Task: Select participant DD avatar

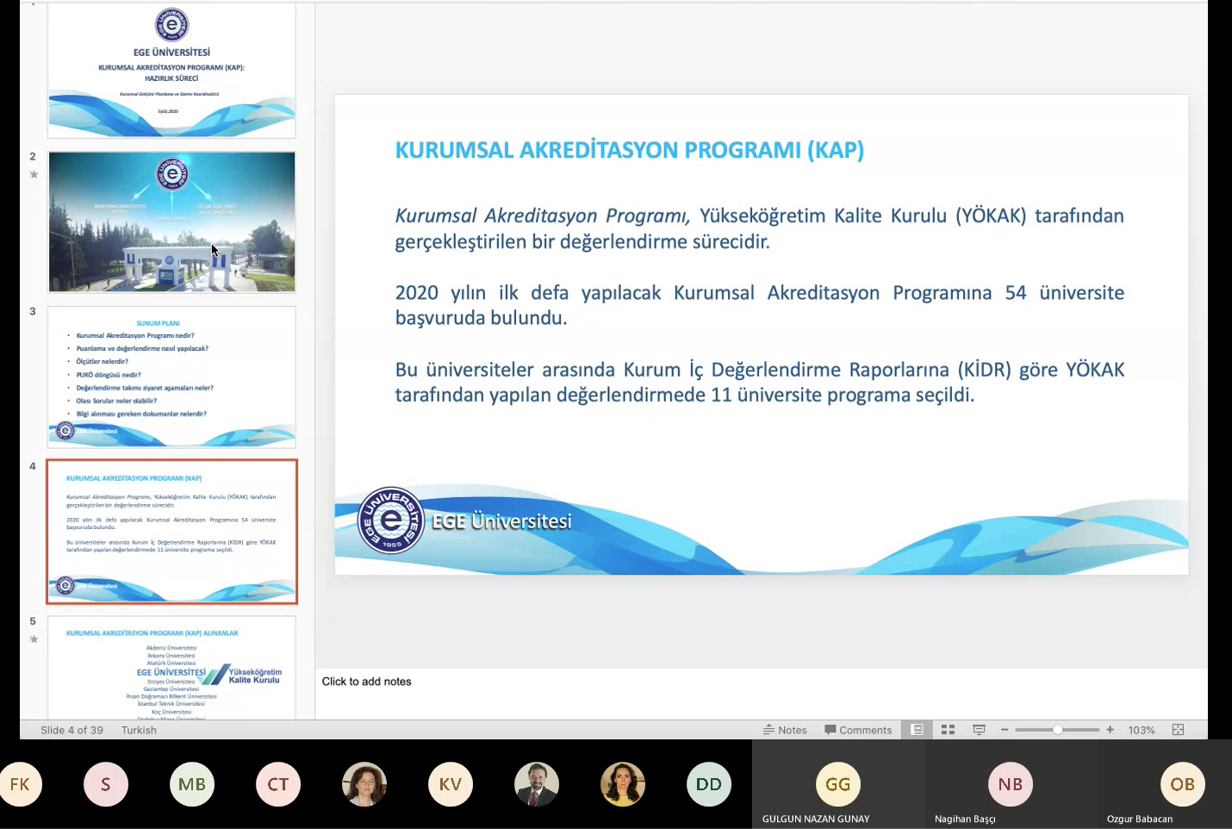Action: [x=709, y=784]
